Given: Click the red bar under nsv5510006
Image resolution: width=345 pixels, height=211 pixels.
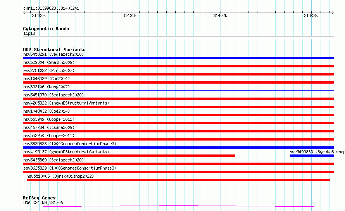Looking at the screenshot, I should 178,180.
